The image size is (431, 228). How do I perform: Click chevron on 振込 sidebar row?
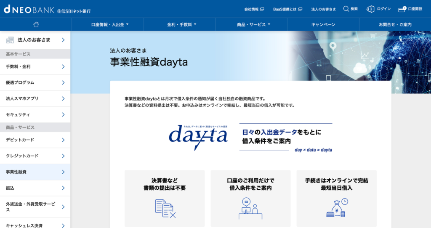coord(63,188)
